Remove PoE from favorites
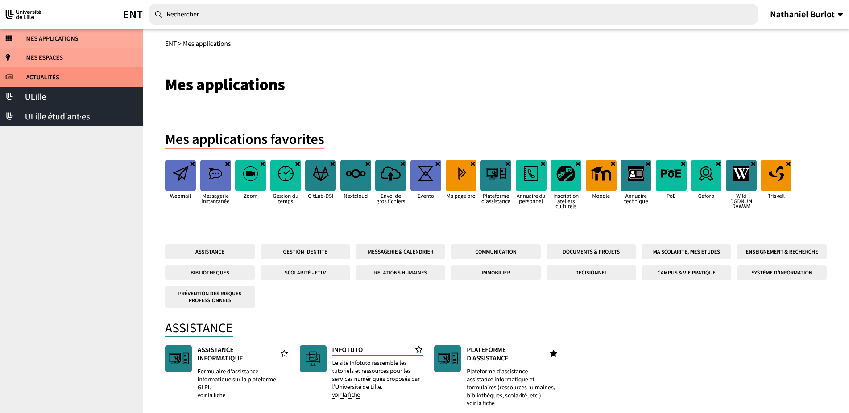Viewport: 849px width, 413px height. click(x=683, y=164)
